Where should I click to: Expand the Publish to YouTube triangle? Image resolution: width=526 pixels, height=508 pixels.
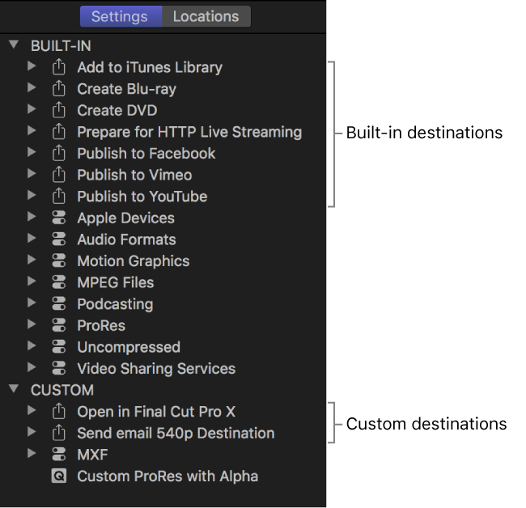[x=32, y=195]
